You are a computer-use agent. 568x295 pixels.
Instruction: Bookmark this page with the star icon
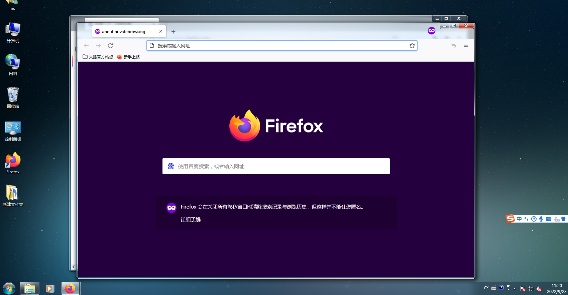(x=412, y=45)
